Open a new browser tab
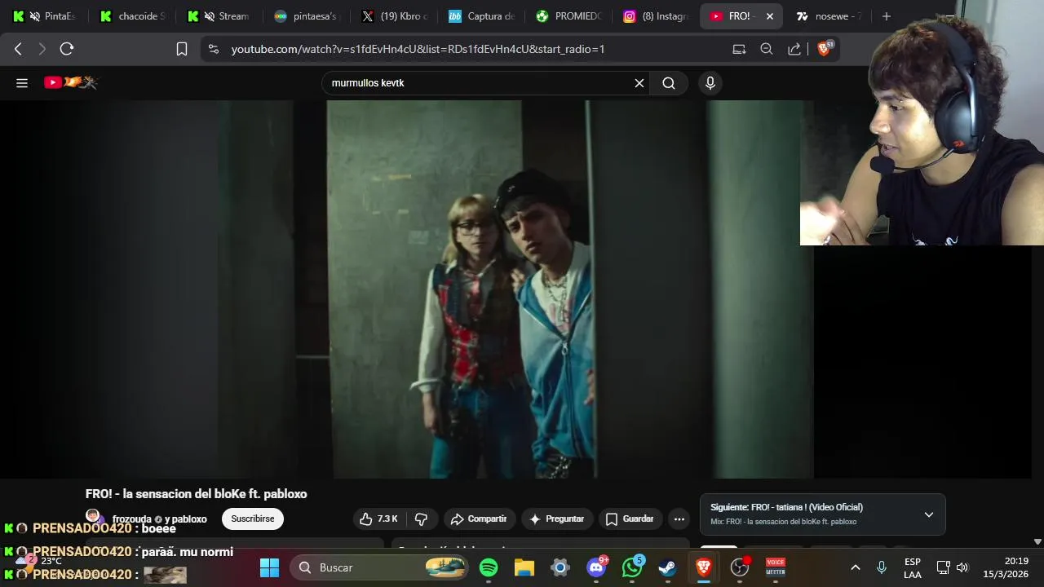This screenshot has height=587, width=1044. tap(886, 16)
